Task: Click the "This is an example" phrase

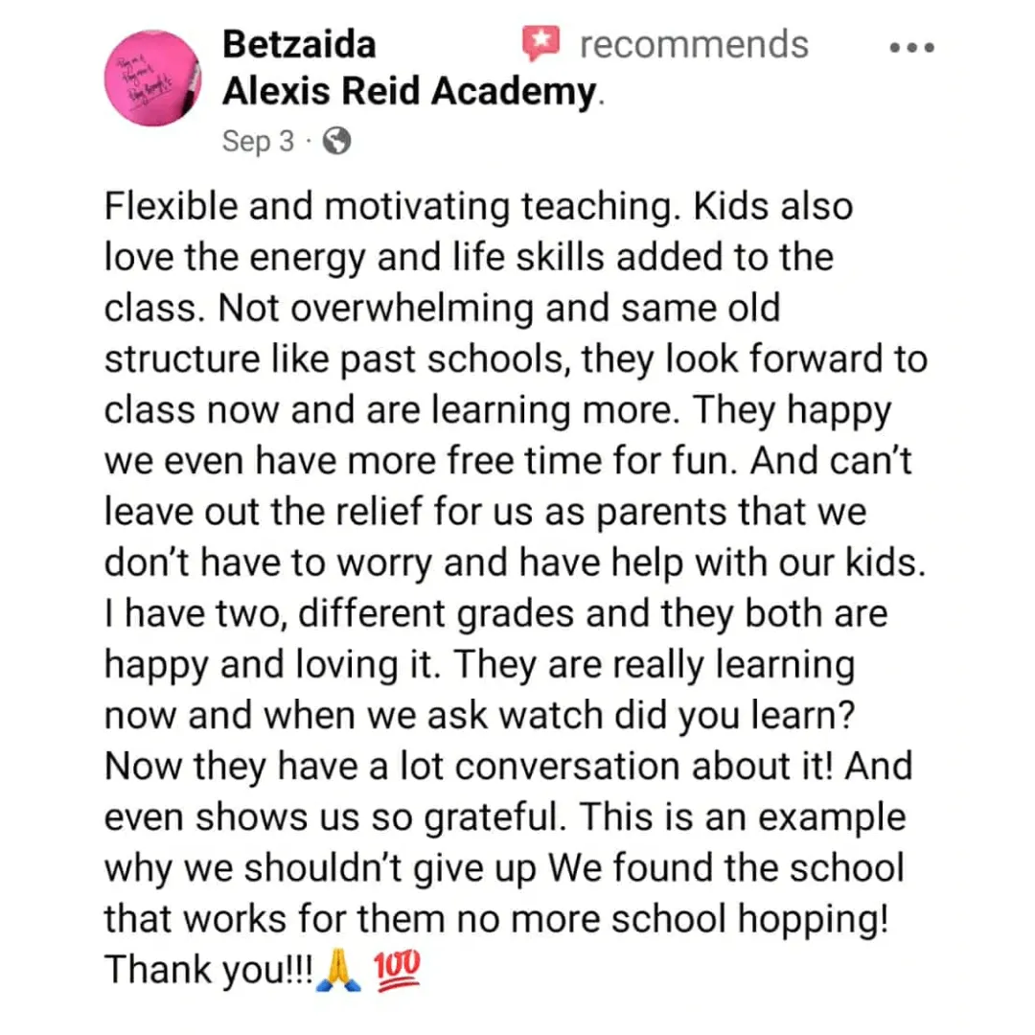Action: 743,817
